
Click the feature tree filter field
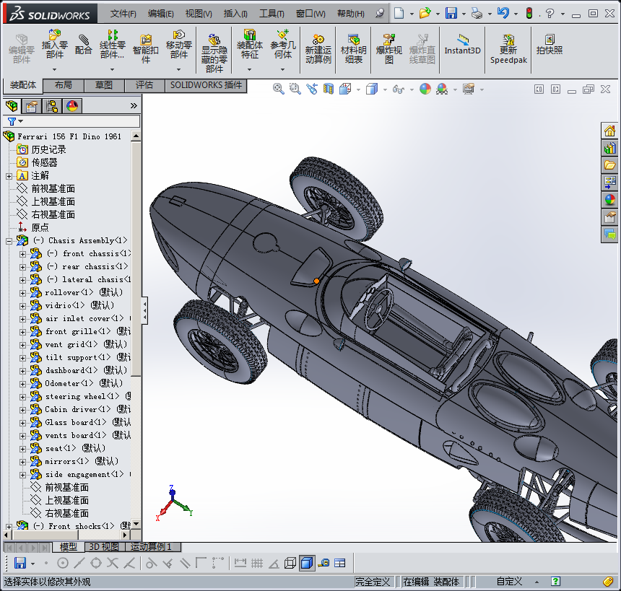point(71,121)
